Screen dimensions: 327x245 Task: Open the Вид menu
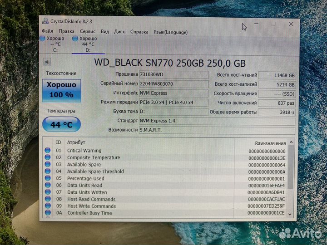point(105,32)
